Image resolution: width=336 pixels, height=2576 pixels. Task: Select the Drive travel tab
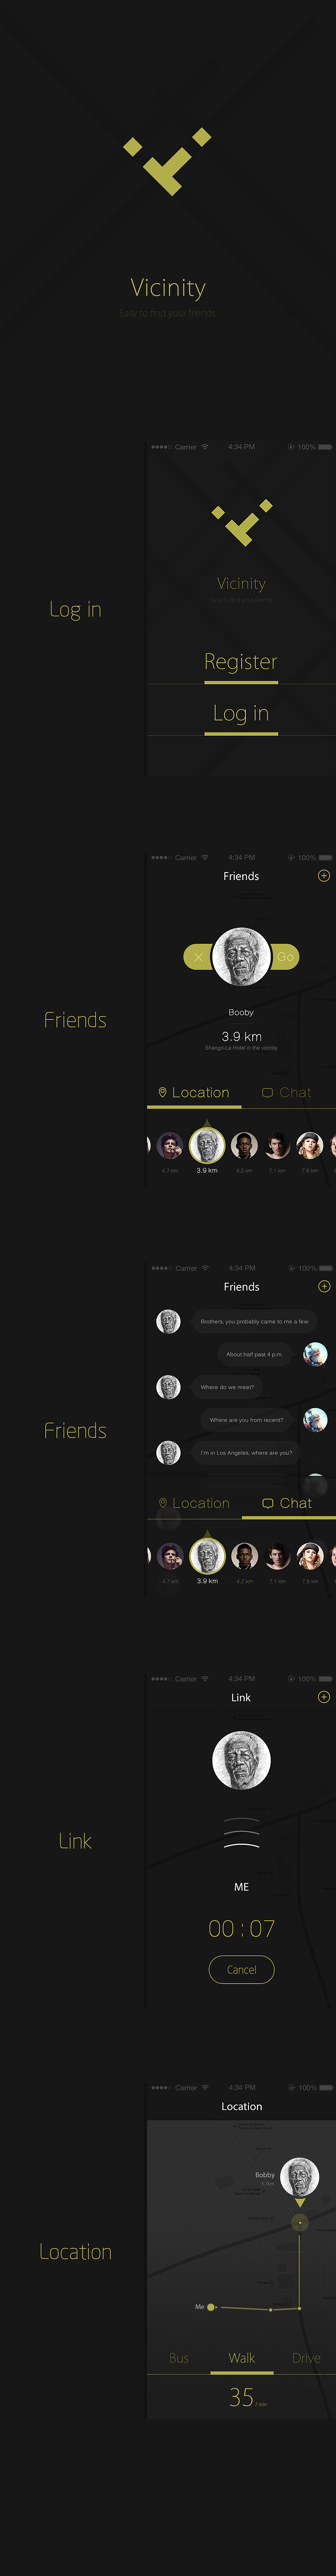click(x=306, y=2358)
